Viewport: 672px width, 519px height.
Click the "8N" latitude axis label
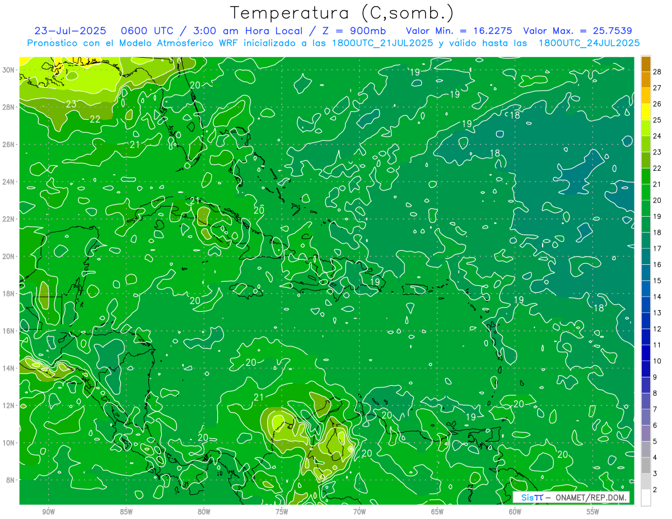pos(11,480)
